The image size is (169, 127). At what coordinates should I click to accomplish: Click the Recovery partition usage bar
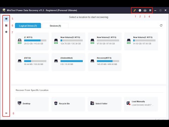click(108, 61)
